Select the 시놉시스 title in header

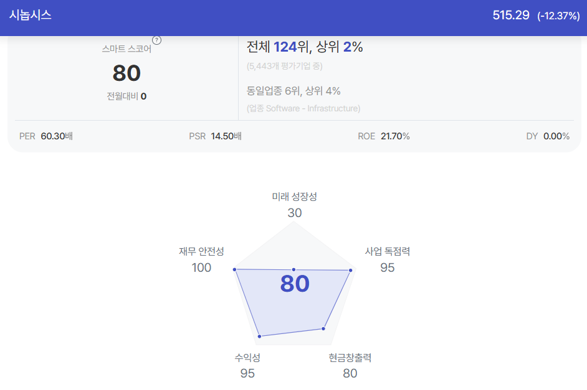point(31,16)
